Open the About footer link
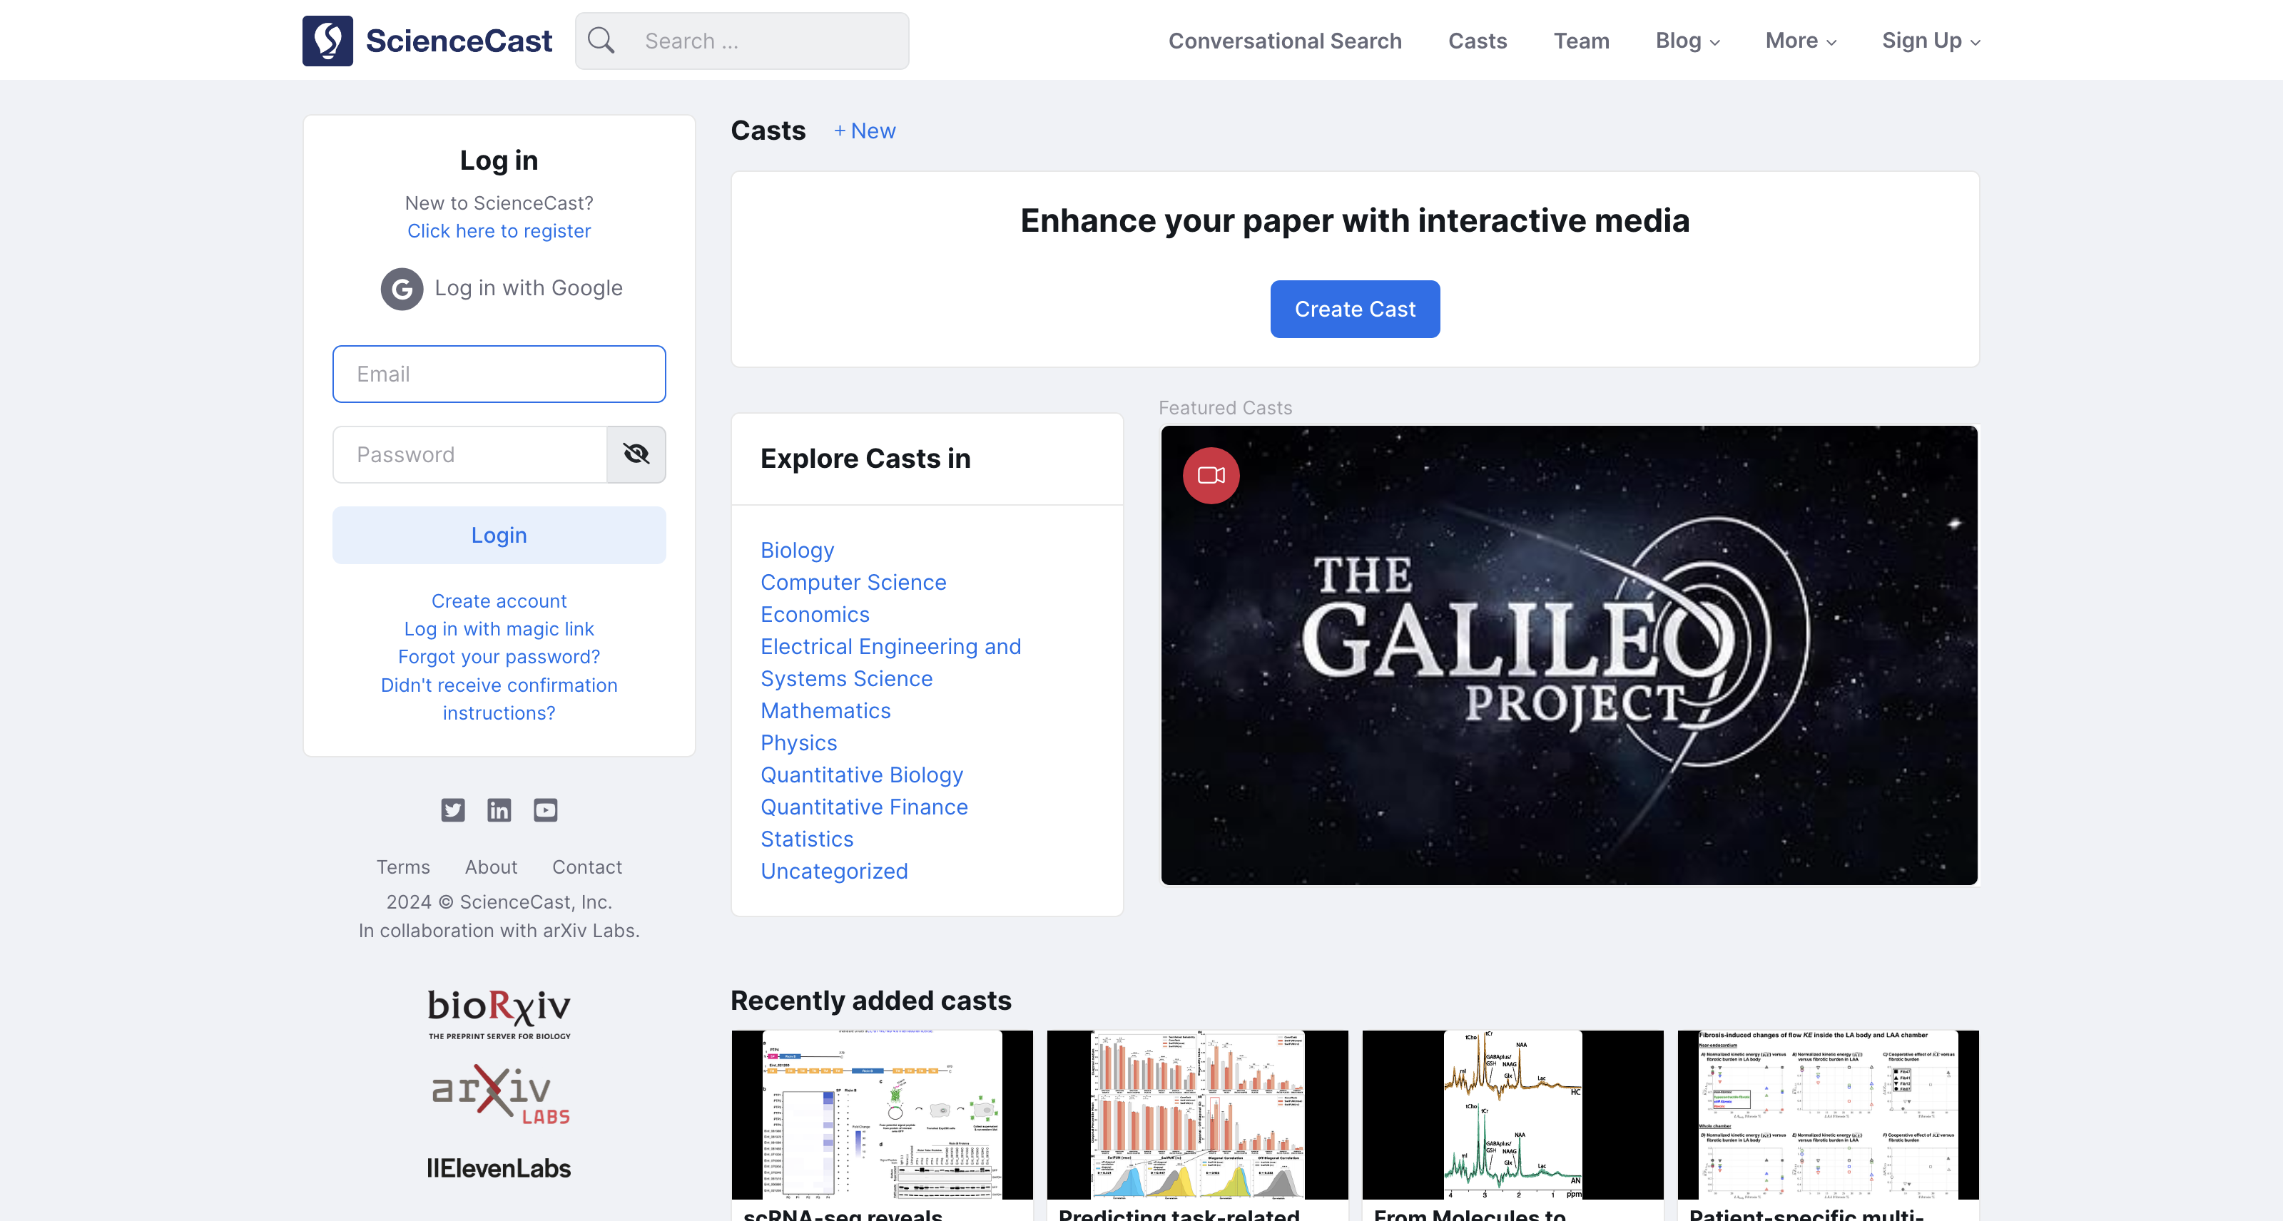The width and height of the screenshot is (2283, 1221). tap(491, 867)
